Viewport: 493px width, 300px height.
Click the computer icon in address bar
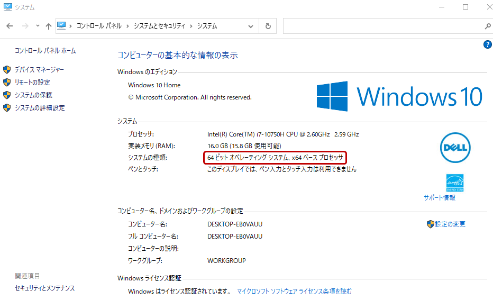(61, 25)
